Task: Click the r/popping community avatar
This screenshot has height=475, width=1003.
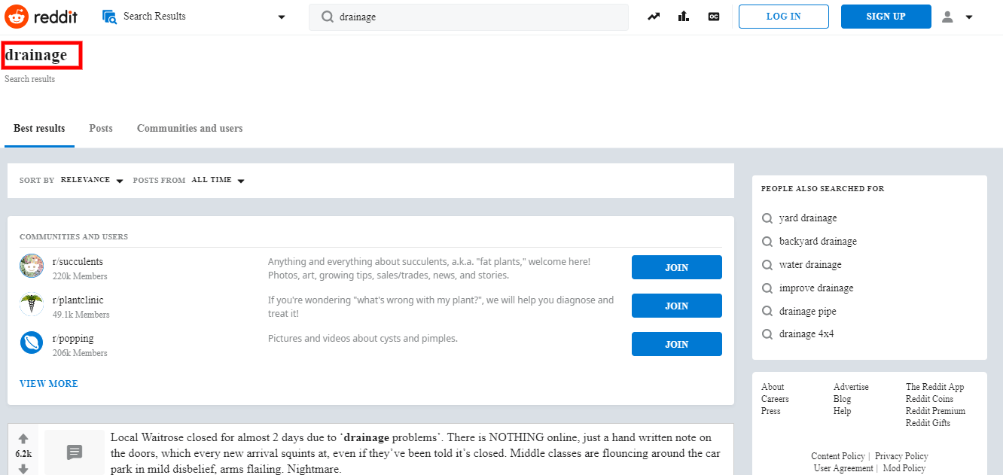Action: pyautogui.click(x=32, y=343)
